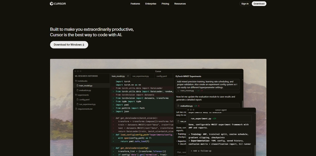Click 'return yaml.safe_load(f)' line
Screen dimensions: 316x156
[x=135, y=141]
